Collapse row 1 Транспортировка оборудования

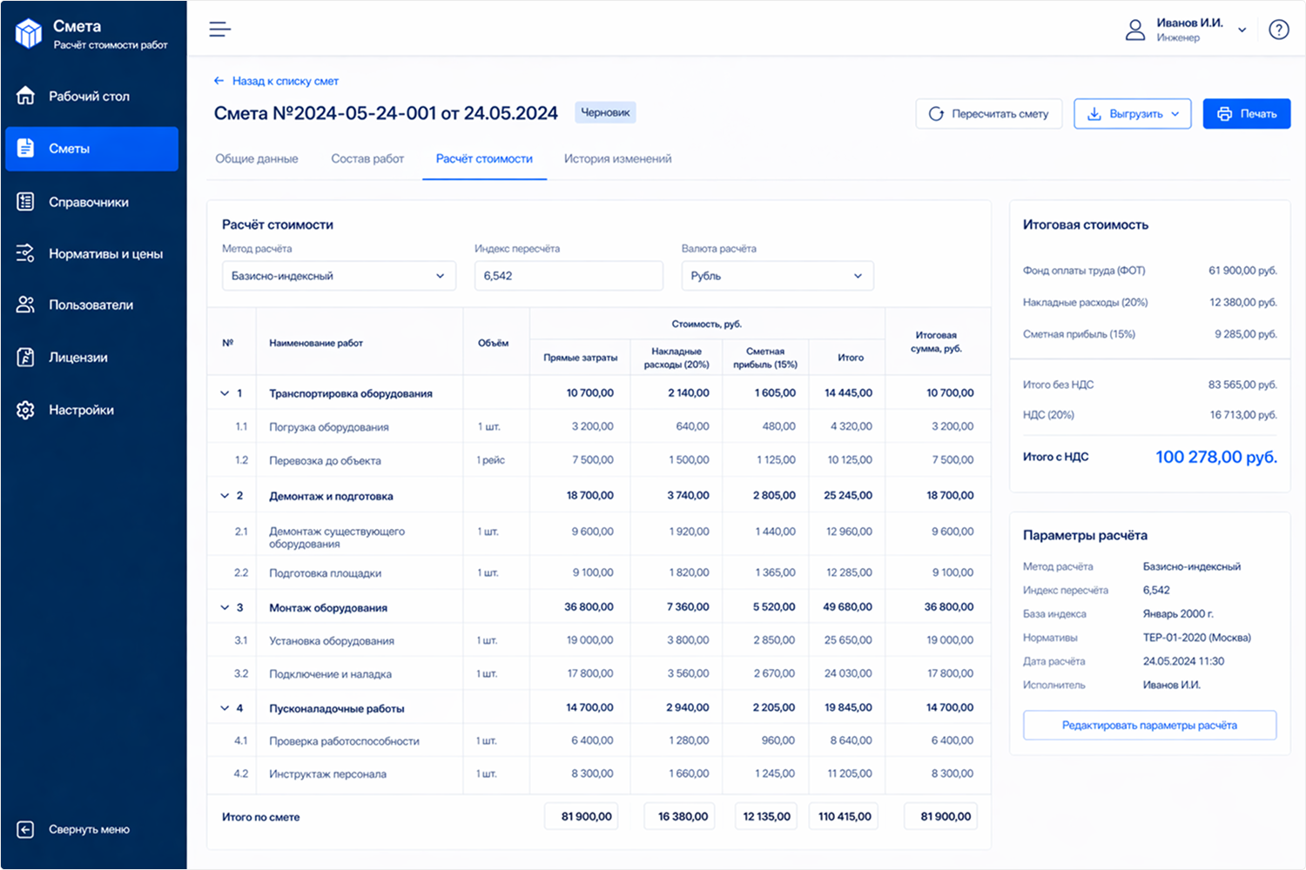[225, 393]
